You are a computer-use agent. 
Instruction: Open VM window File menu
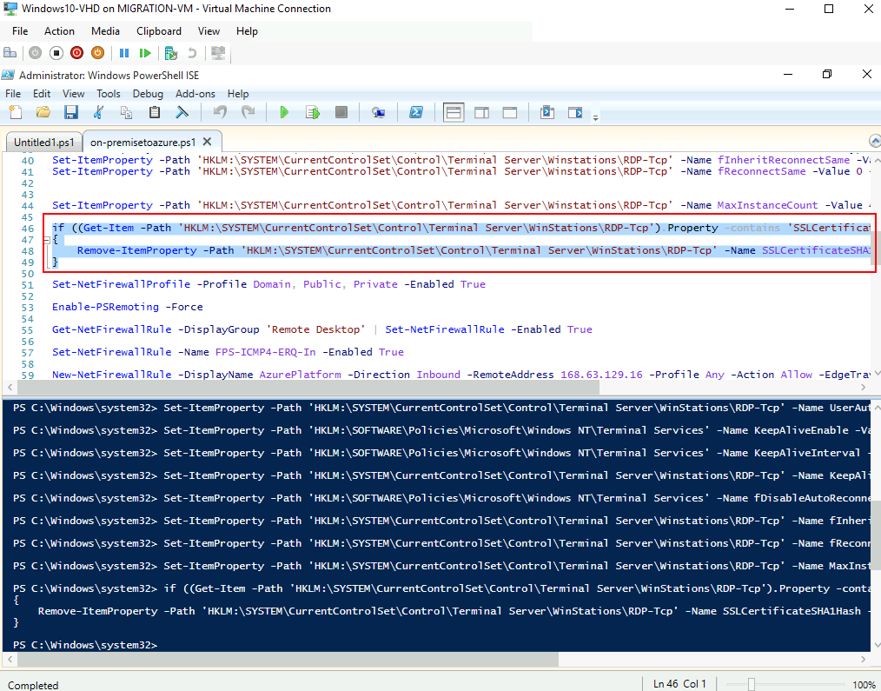[20, 31]
